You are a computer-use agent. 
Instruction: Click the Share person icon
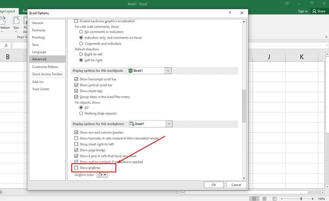tap(314, 11)
